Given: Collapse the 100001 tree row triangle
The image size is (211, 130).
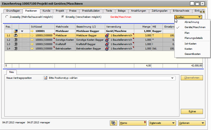Looking at the screenshot, I should click(22, 31).
